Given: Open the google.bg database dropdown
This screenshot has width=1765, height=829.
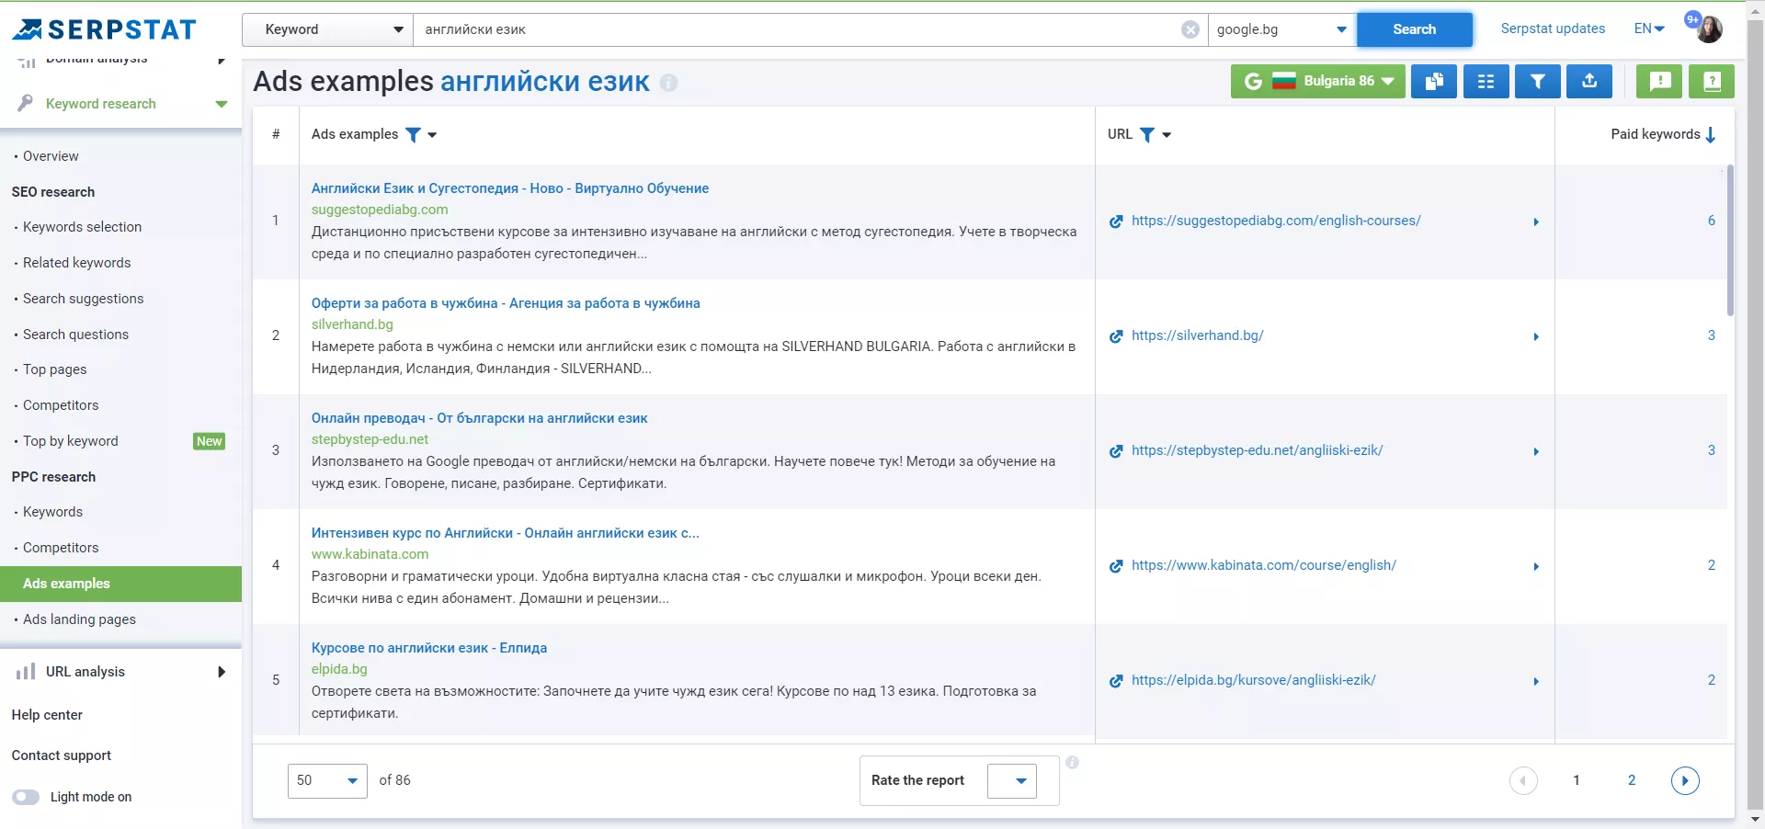Looking at the screenshot, I should click(1282, 29).
